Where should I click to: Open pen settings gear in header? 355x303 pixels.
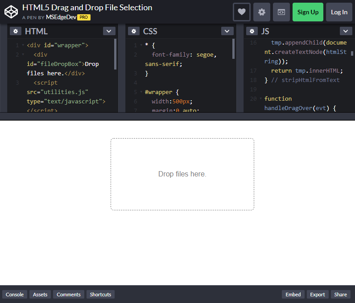[261, 12]
